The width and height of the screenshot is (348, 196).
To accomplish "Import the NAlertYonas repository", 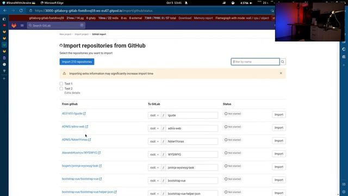I will pyautogui.click(x=279, y=141).
